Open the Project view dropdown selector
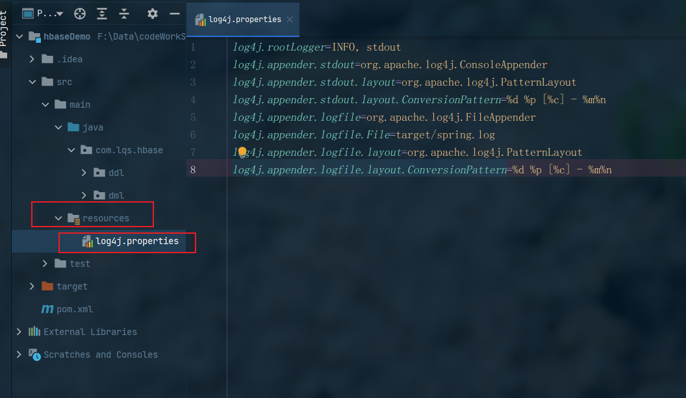Image resolution: width=686 pixels, height=398 pixels. pos(42,14)
